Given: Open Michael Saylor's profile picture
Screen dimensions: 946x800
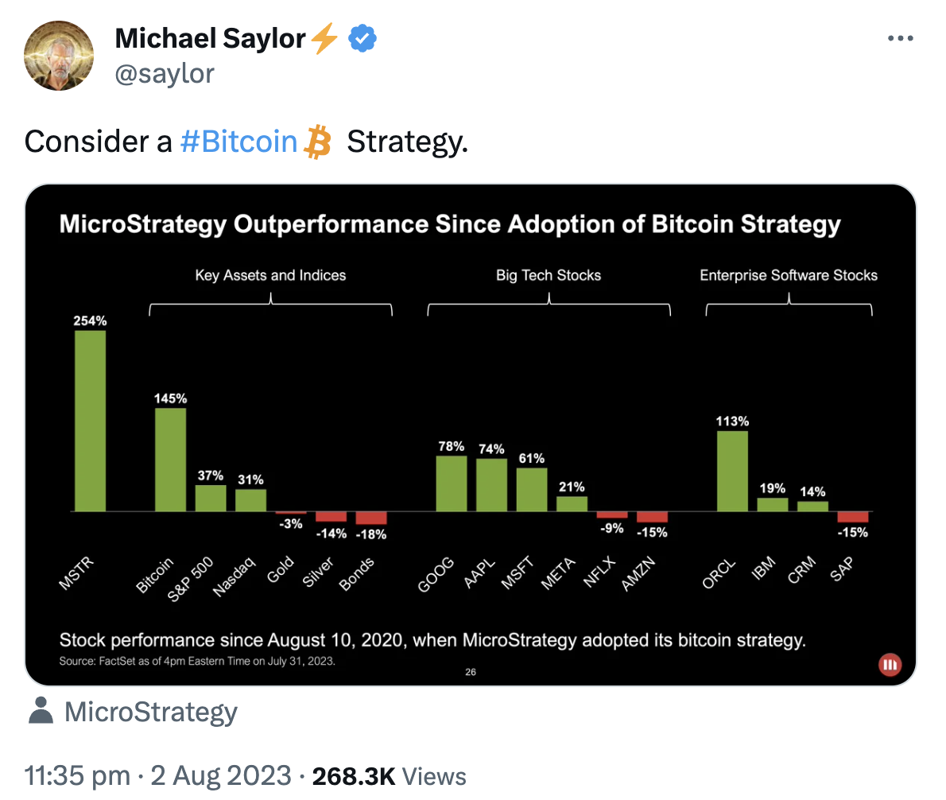Looking at the screenshot, I should 59,56.
